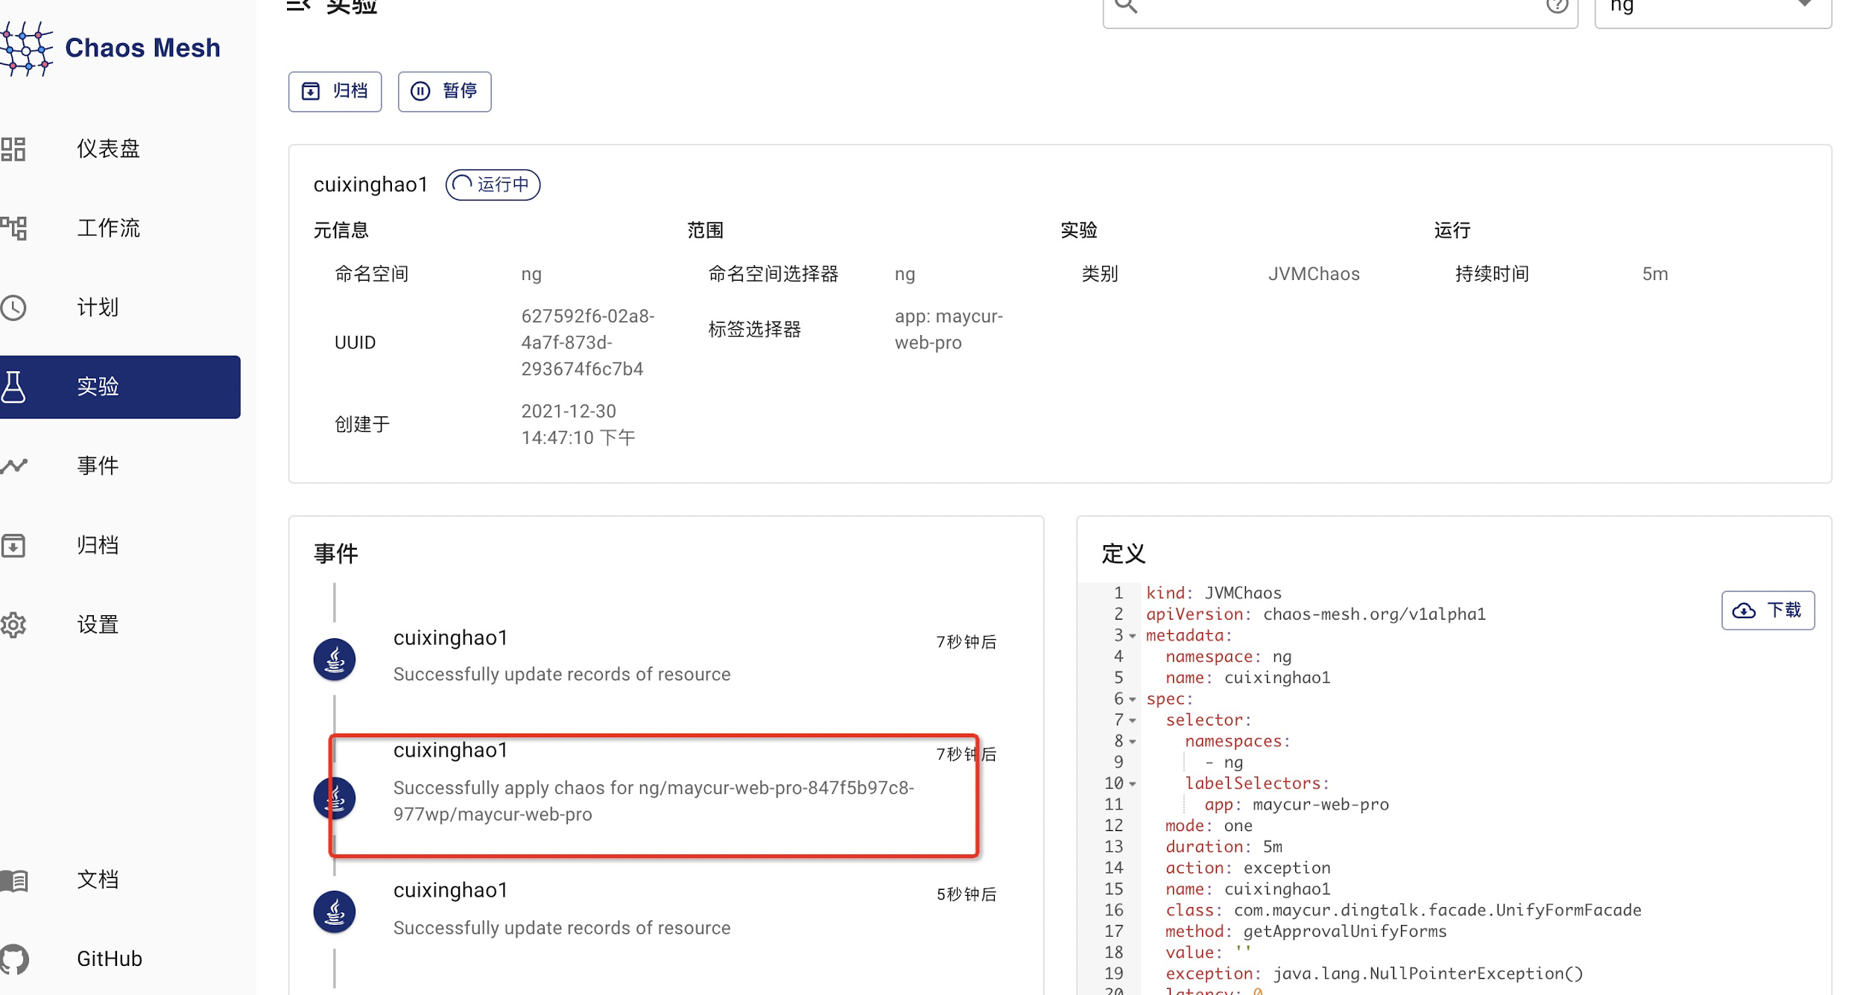1863x995 pixels.
Task: Collapse the spec fold arrow at line 6
Action: 1133,699
